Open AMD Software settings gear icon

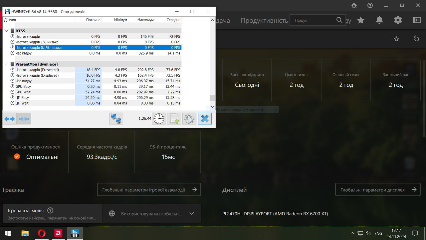[x=398, y=20]
